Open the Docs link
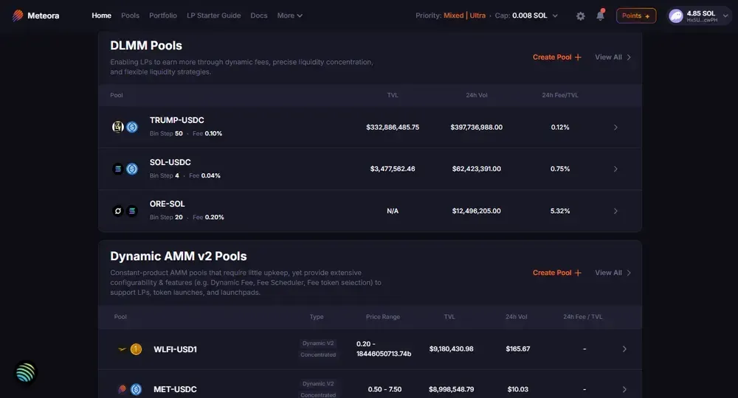738x398 pixels. point(259,15)
